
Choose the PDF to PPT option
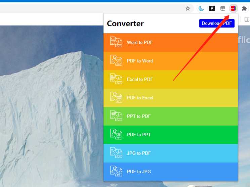pyautogui.click(x=139, y=135)
